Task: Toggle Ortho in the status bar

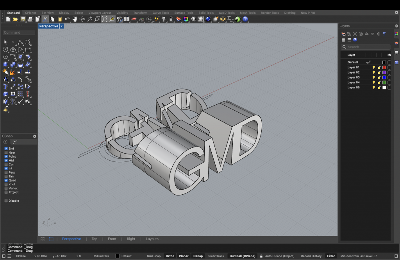Action: coord(170,256)
